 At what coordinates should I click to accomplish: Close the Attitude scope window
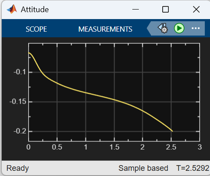click(x=196, y=10)
